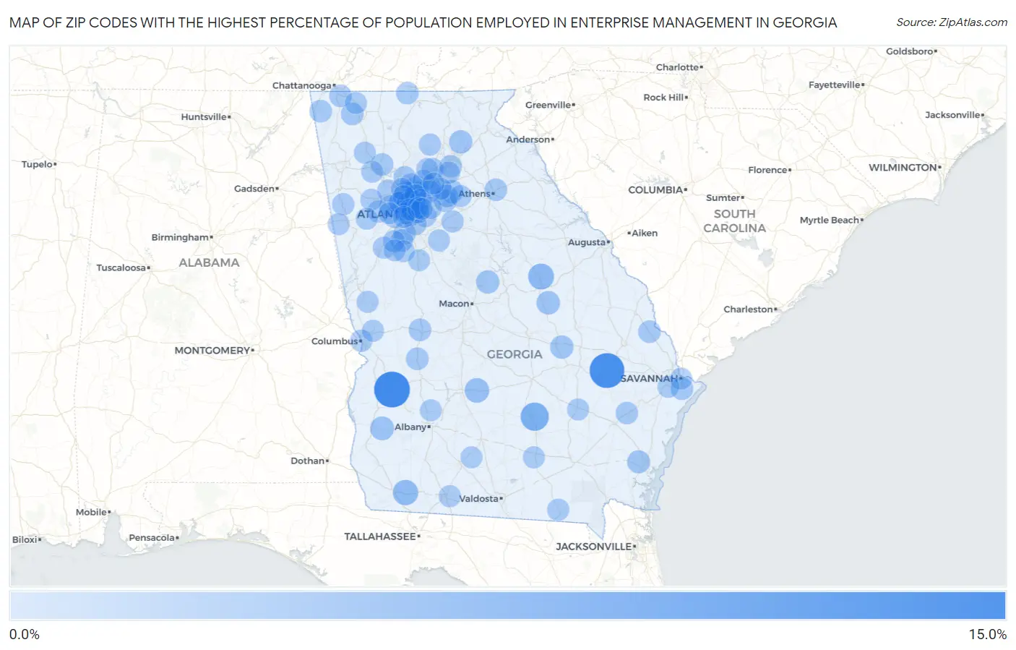Click the Sumter city label
This screenshot has width=1016, height=650.
pyautogui.click(x=723, y=198)
